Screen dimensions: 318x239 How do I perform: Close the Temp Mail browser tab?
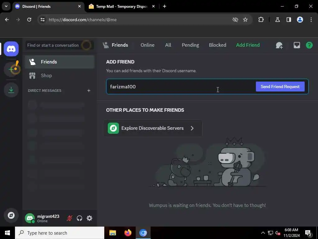[153, 7]
